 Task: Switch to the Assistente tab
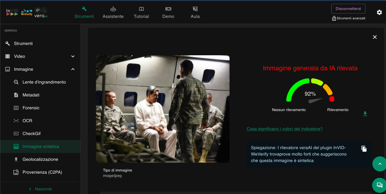[x=113, y=12]
